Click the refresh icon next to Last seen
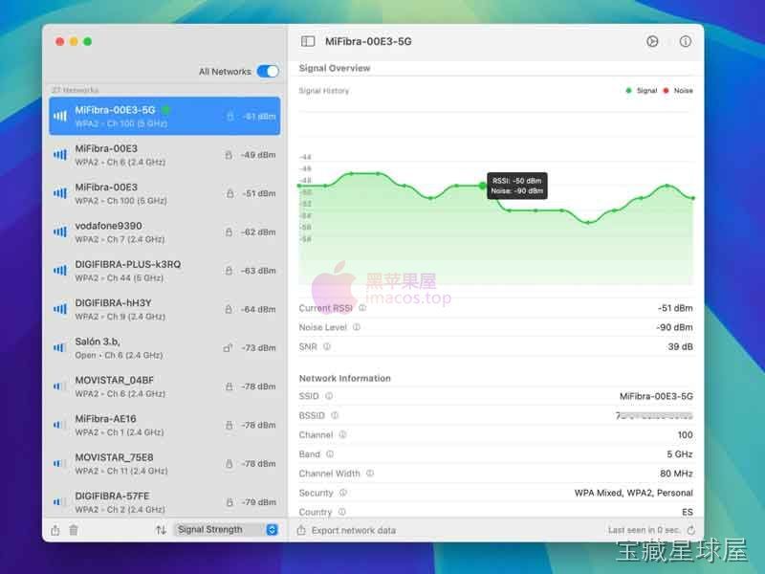765x574 pixels. pyautogui.click(x=690, y=530)
